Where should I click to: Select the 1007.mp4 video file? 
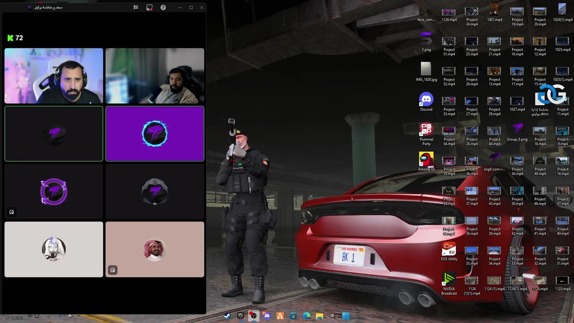point(494,12)
